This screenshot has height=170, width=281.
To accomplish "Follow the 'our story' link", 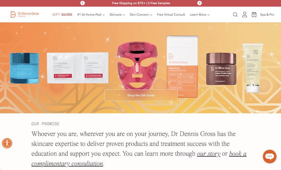I will (x=209, y=154).
